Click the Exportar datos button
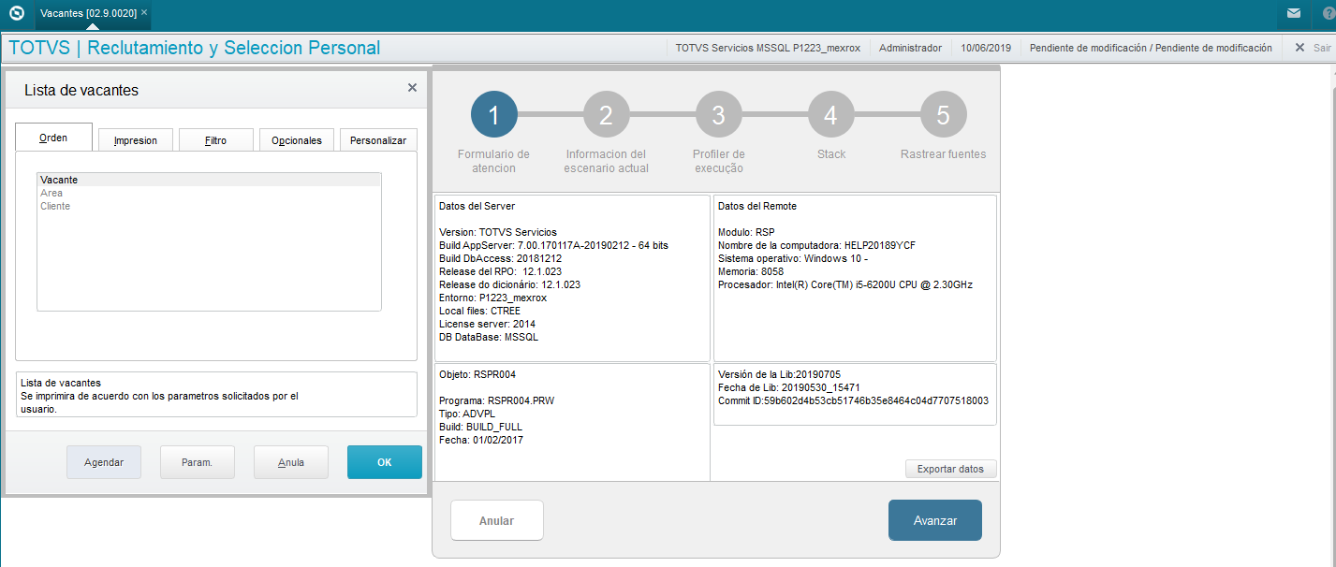1336x567 pixels. 950,469
